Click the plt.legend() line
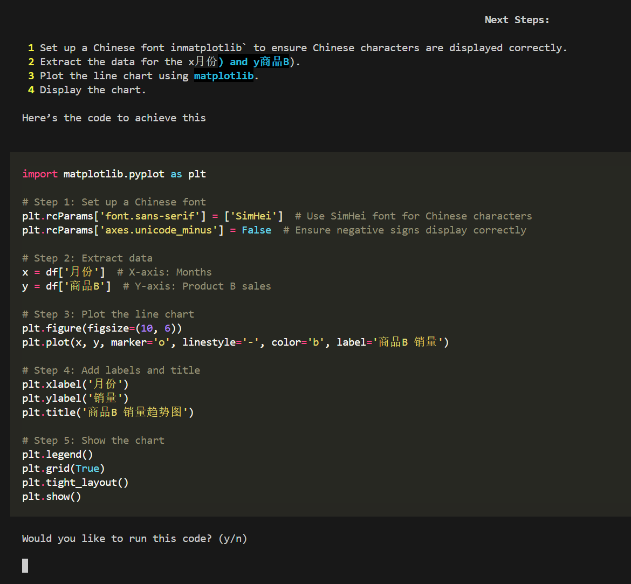 pos(58,454)
